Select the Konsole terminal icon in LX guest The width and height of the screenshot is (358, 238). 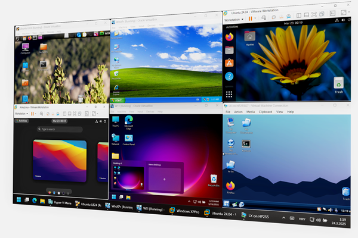pyautogui.click(x=246, y=146)
